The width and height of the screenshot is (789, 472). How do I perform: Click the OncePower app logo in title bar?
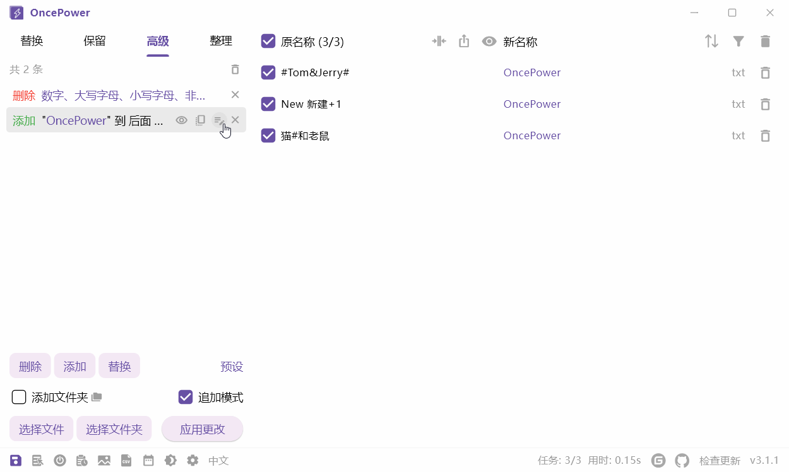point(16,13)
